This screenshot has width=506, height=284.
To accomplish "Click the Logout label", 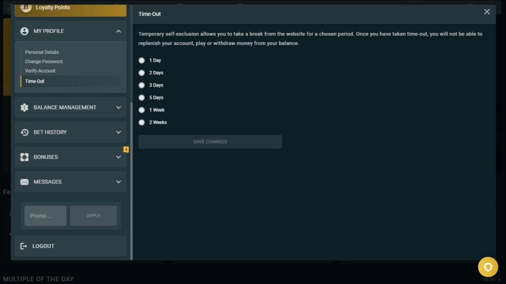I will (43, 246).
